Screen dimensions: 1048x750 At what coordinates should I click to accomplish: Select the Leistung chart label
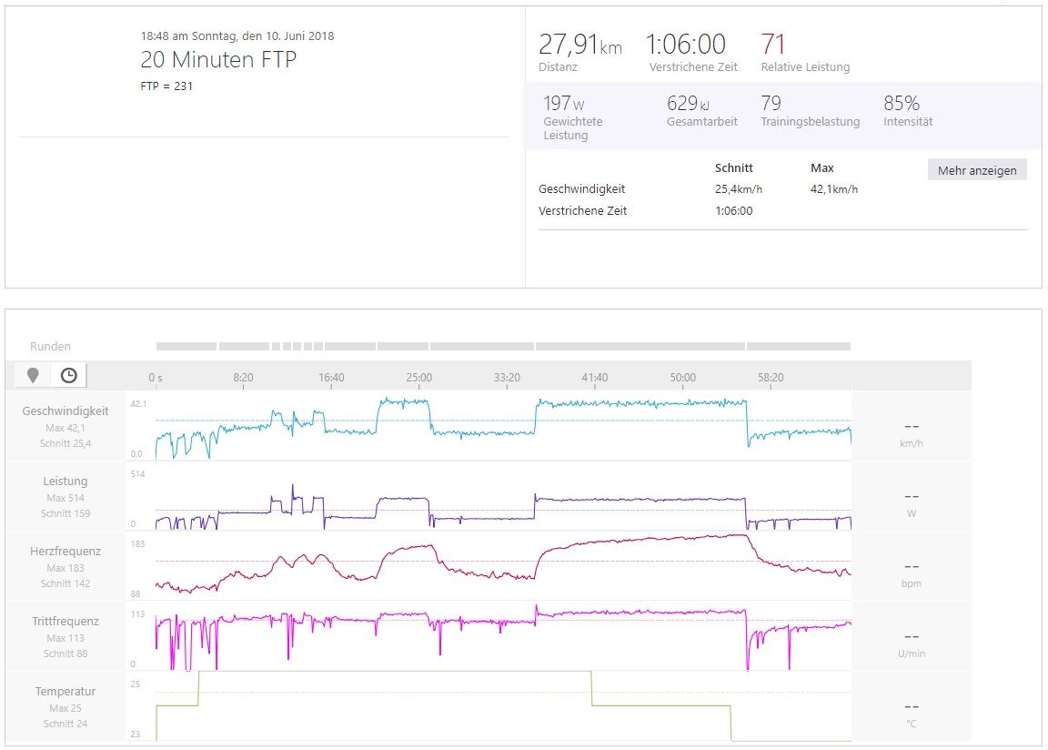[x=65, y=481]
